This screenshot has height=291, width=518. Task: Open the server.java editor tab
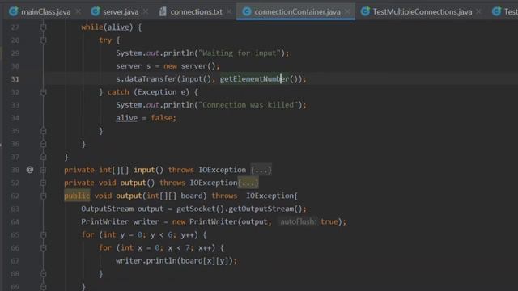pos(121,12)
